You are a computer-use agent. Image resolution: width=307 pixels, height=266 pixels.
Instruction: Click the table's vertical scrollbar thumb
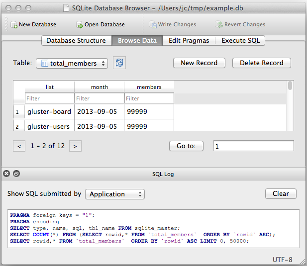[x=290, y=86]
